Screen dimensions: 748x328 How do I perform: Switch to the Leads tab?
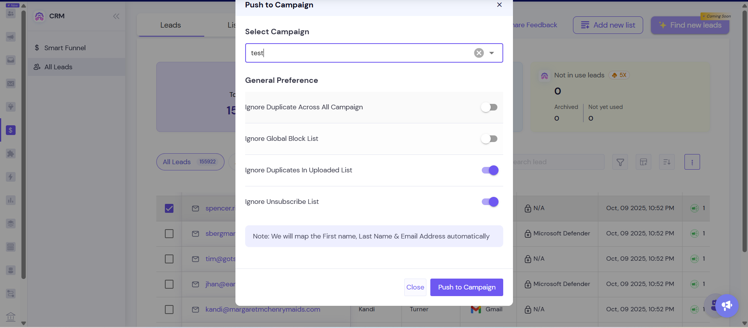[x=171, y=25]
